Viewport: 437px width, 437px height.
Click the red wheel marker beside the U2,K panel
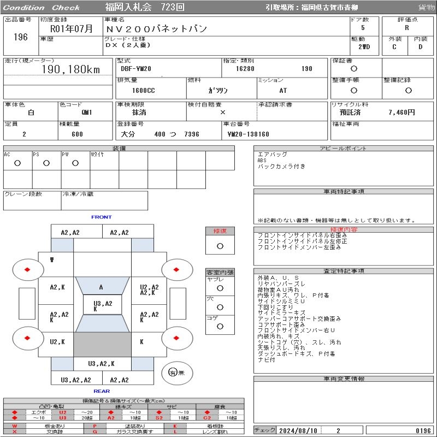point(27,338)
